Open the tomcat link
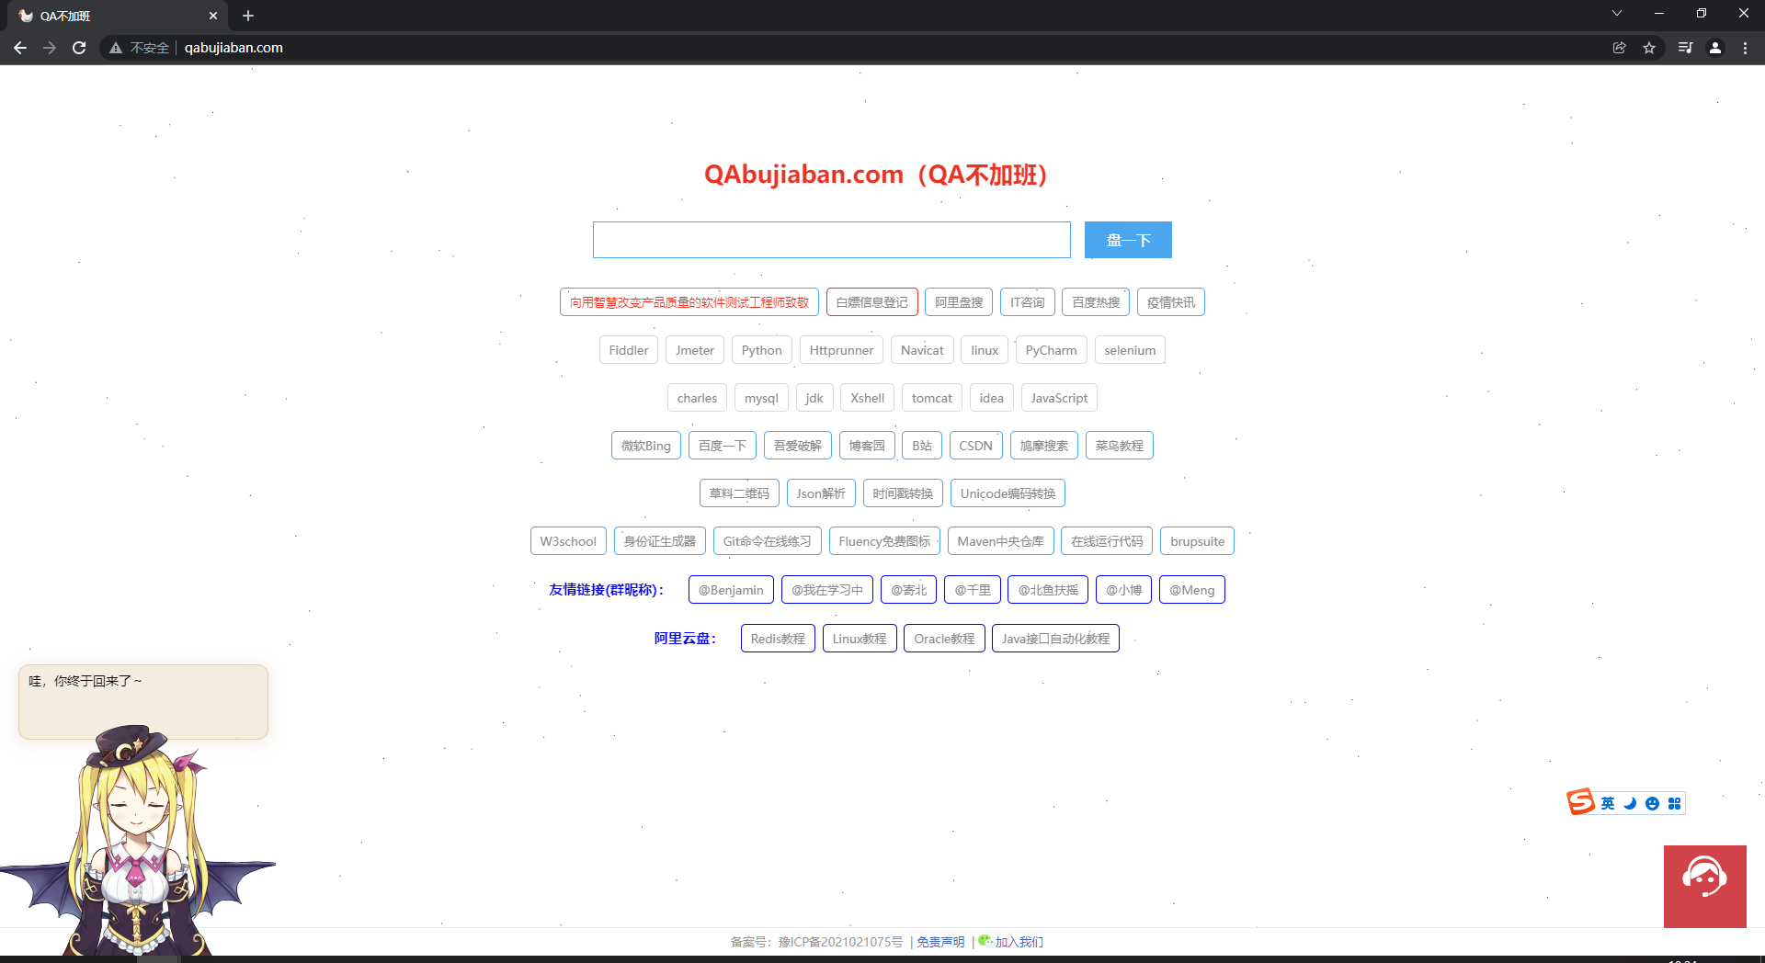Viewport: 1765px width, 963px height. click(x=931, y=398)
